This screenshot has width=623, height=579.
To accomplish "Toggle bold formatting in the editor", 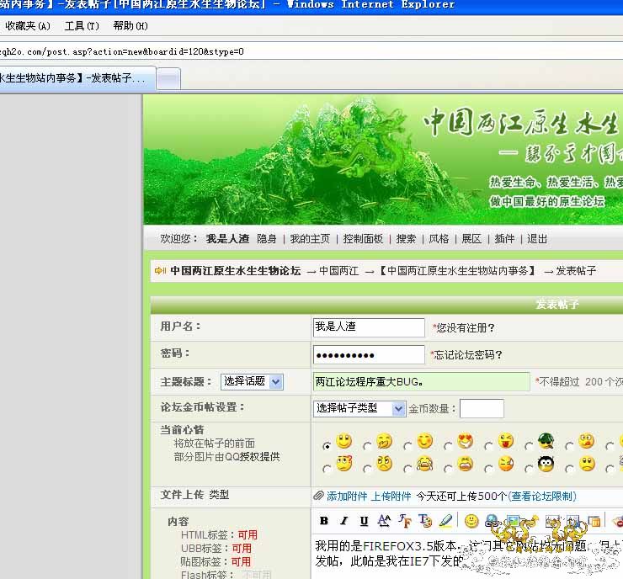I will click(322, 521).
